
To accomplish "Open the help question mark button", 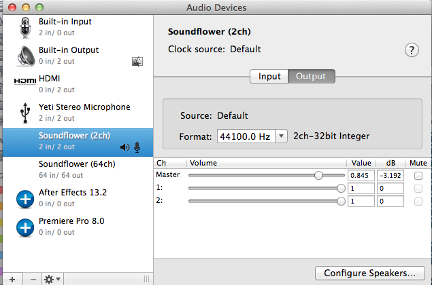I will (x=412, y=50).
